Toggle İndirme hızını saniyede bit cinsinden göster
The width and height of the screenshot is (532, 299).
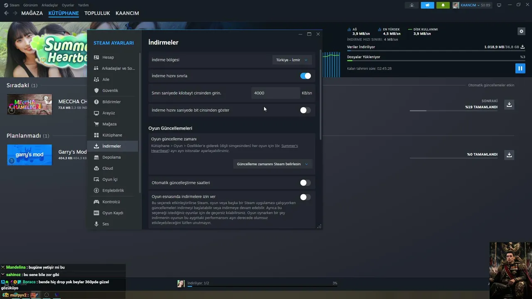tap(305, 110)
